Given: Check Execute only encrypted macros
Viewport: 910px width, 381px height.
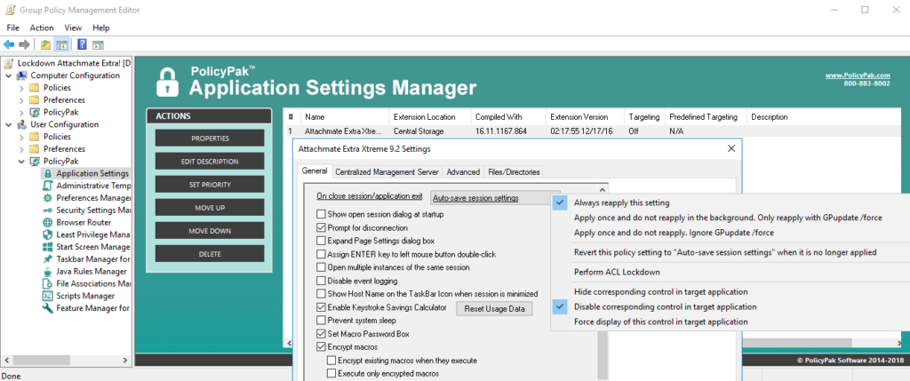Looking at the screenshot, I should (x=331, y=374).
